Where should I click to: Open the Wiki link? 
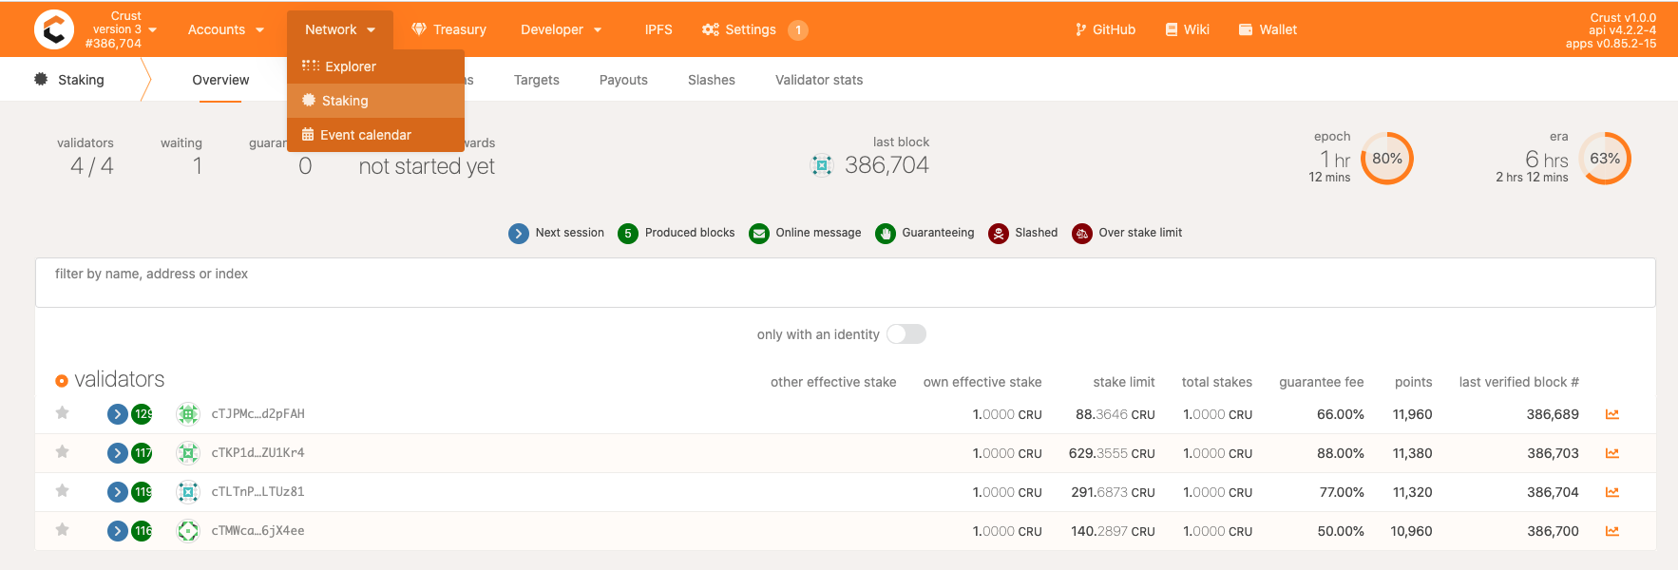[1188, 29]
